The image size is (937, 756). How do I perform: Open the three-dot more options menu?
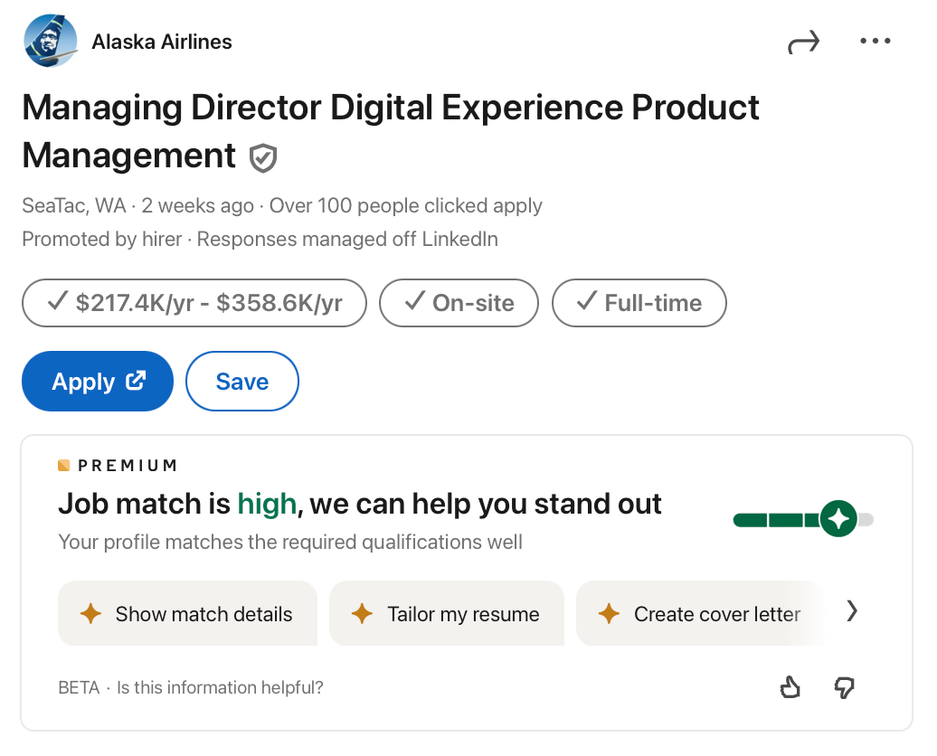(x=875, y=43)
